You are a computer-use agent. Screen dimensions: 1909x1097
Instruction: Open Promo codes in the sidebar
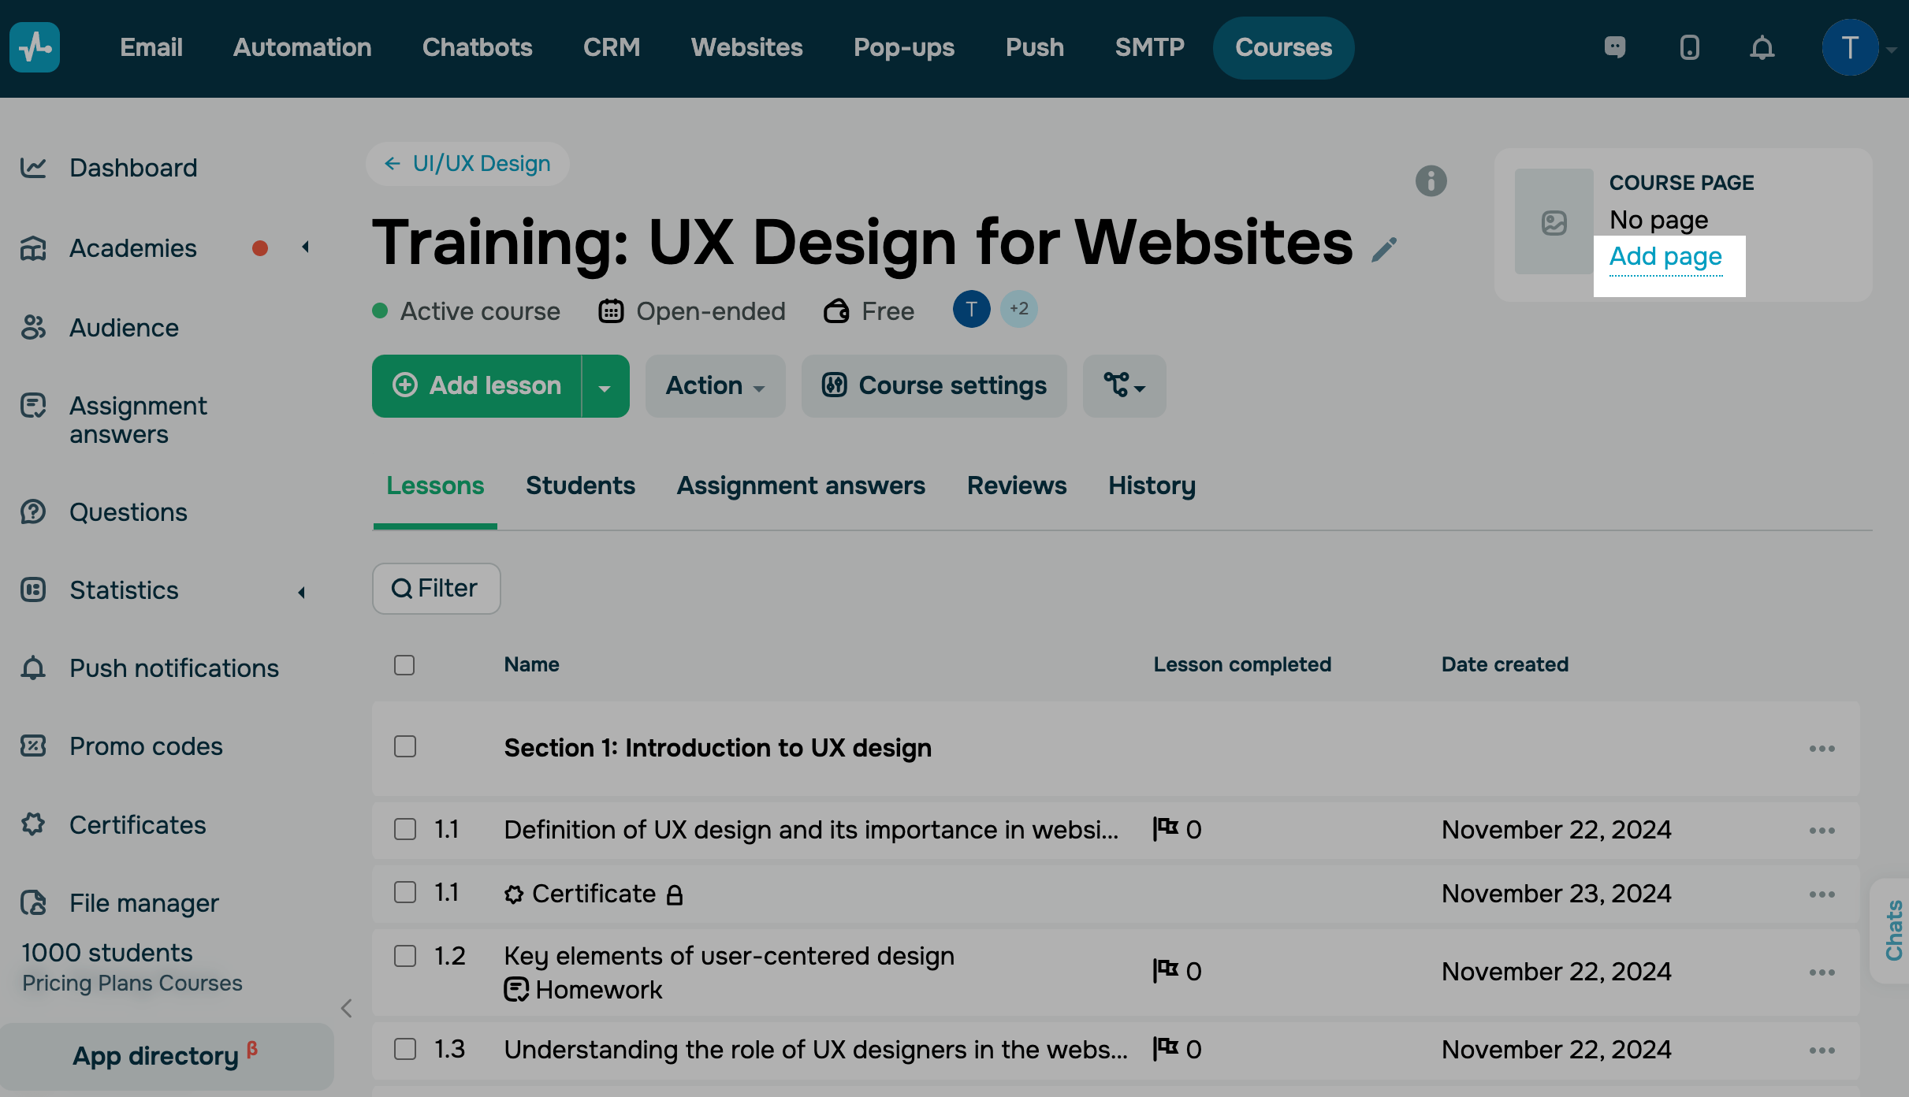pos(146,746)
